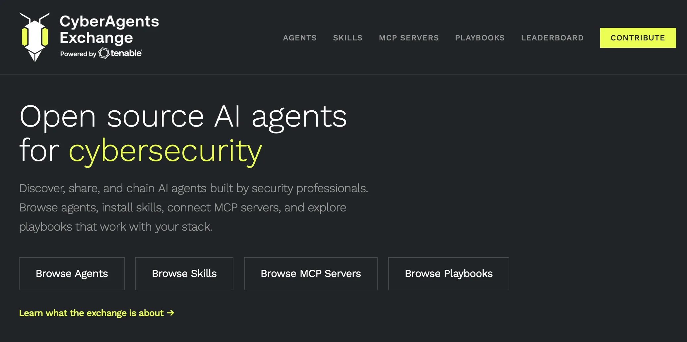
Task: Open MCP Servers in the top navigation
Action: [x=409, y=38]
